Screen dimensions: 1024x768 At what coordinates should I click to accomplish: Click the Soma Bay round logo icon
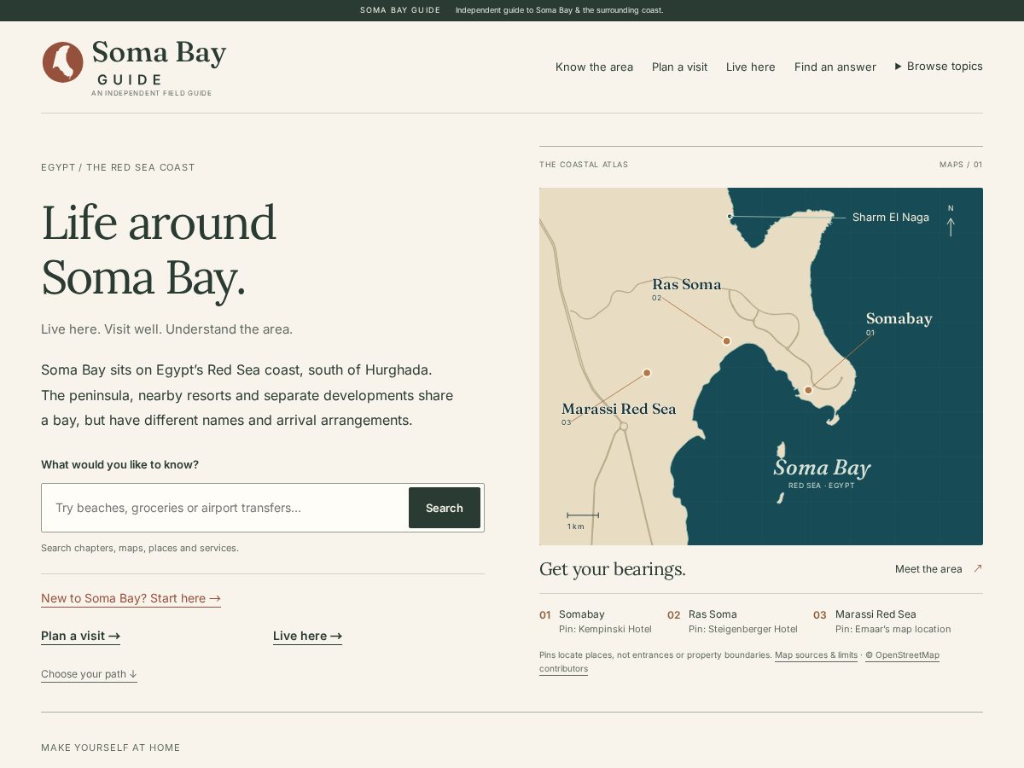(x=63, y=62)
